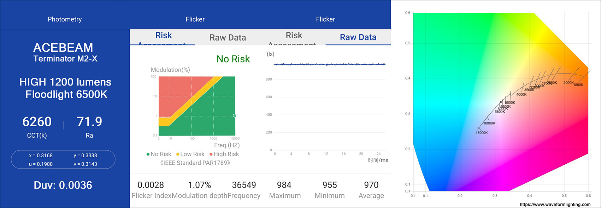The image size is (601, 208).
Task: Click the measured point on the chromaticity diagram
Action: (x=501, y=102)
